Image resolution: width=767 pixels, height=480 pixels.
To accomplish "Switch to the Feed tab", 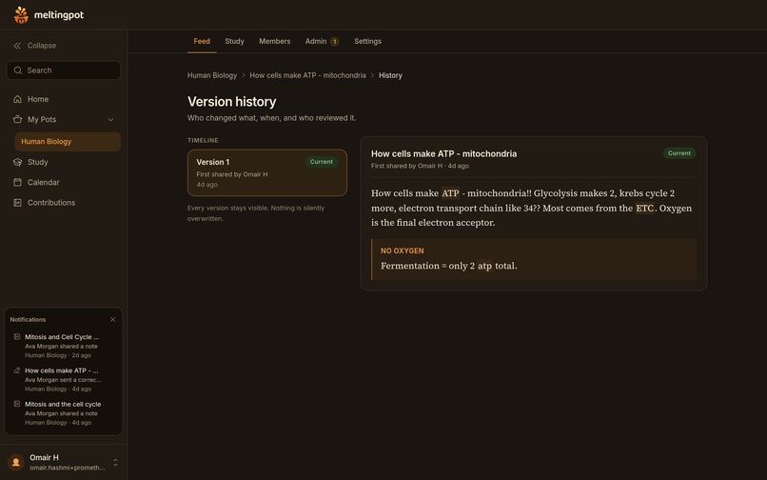I will (202, 41).
